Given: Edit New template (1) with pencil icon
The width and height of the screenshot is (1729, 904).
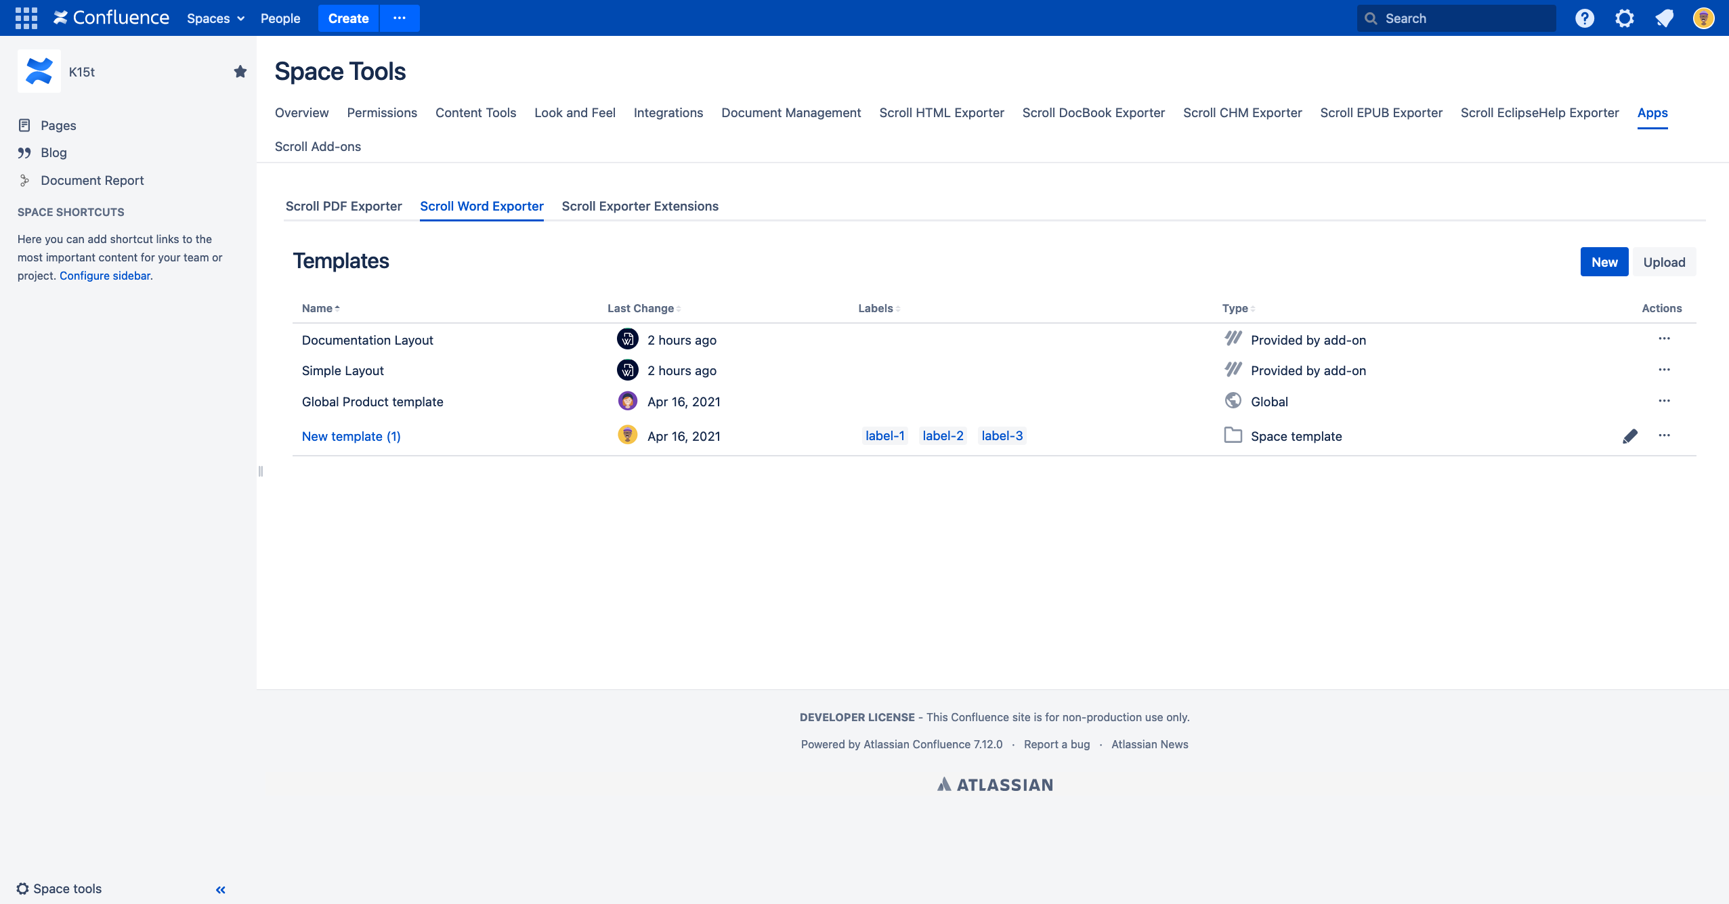Looking at the screenshot, I should click(x=1630, y=436).
